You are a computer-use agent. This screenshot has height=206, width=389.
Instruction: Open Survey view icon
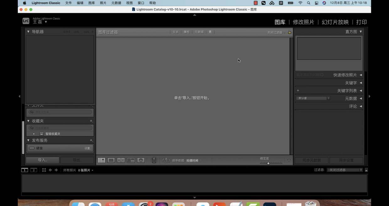tap(131, 160)
